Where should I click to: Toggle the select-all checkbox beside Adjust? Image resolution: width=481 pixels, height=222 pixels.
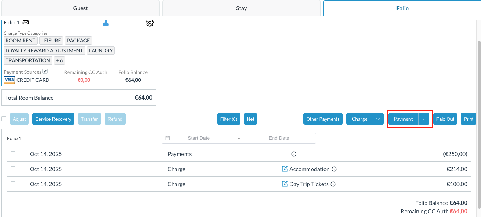click(x=4, y=119)
